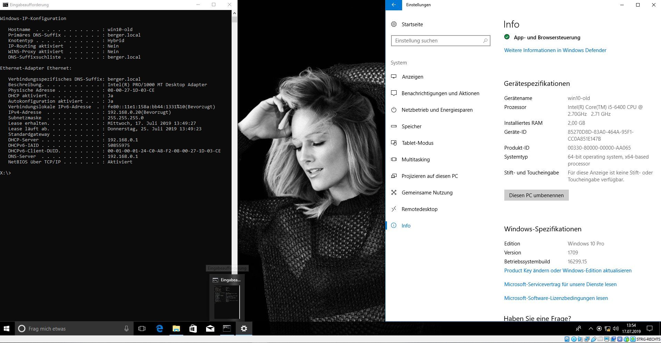661x343 pixels.
Task: Click the green arrow host key icon
Action: pos(633,339)
